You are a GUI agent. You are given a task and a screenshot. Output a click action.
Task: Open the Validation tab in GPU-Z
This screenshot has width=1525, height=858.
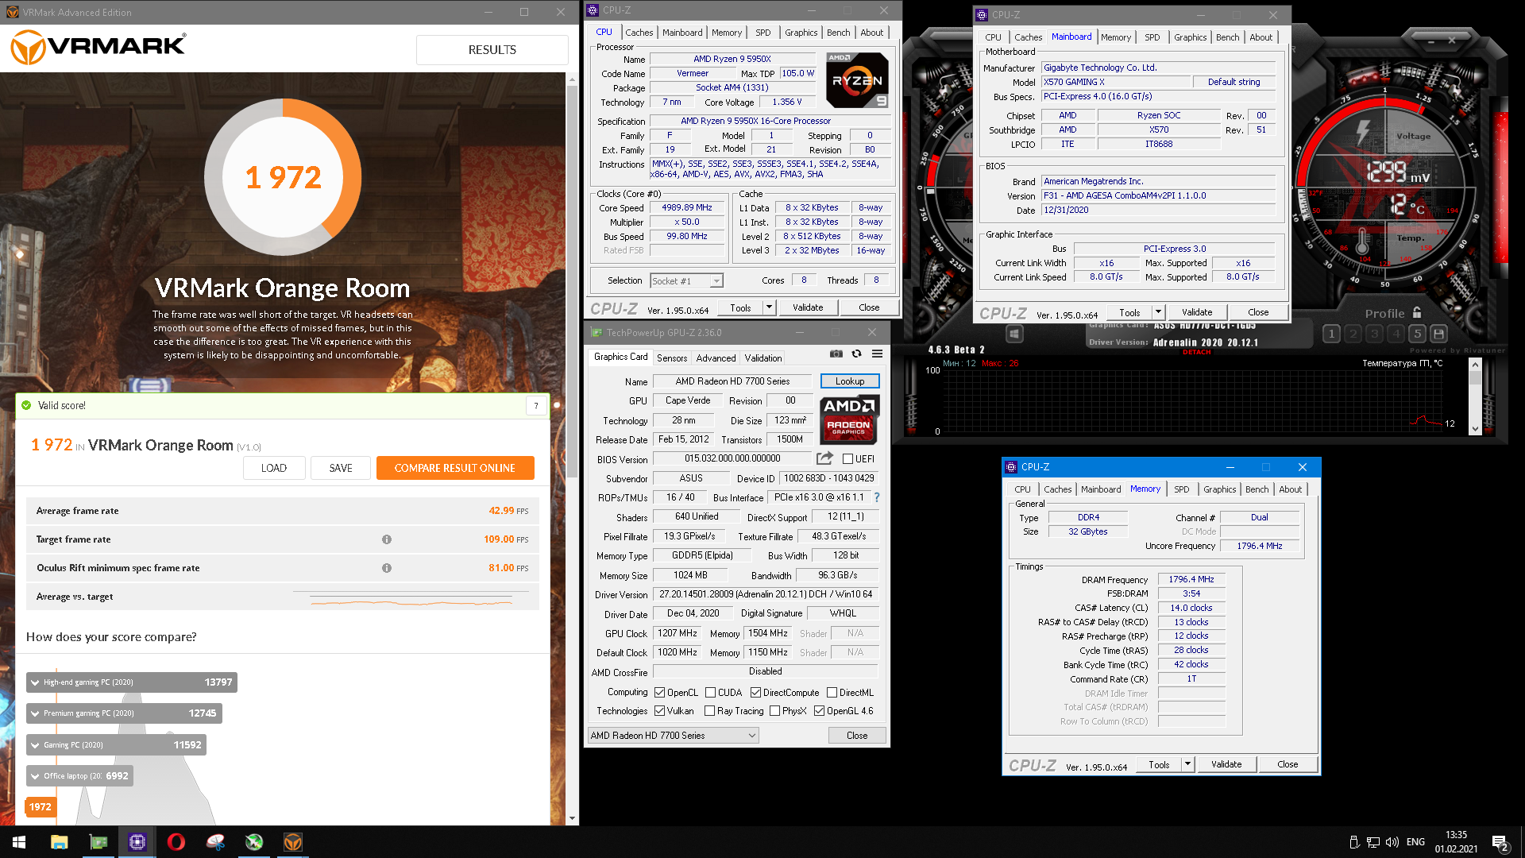[762, 358]
